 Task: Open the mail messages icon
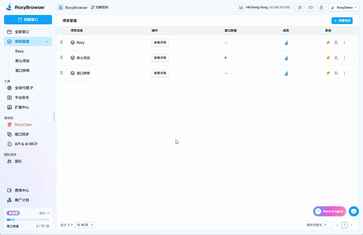[311, 7]
